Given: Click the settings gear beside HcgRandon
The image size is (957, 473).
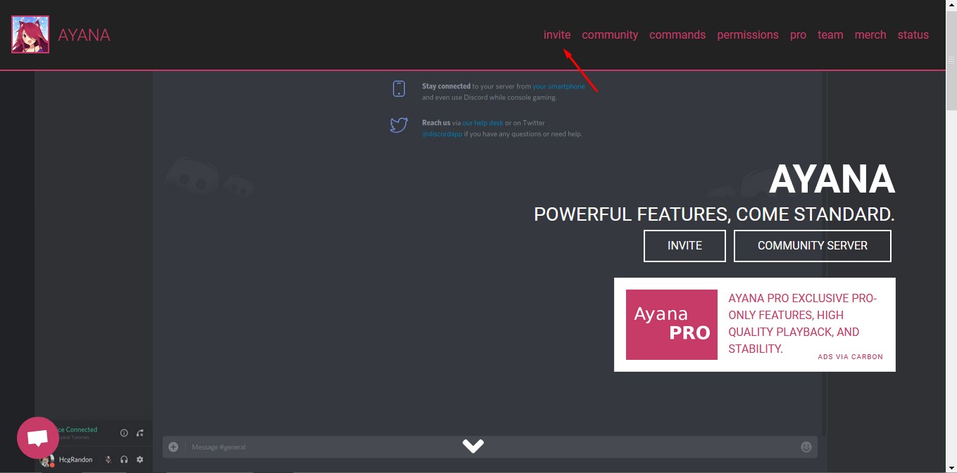Looking at the screenshot, I should pyautogui.click(x=139, y=460).
